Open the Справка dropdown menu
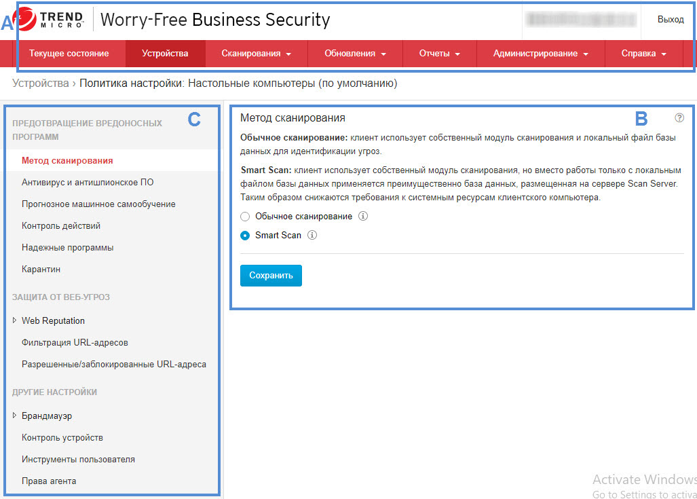This screenshot has width=697, height=499. [643, 54]
